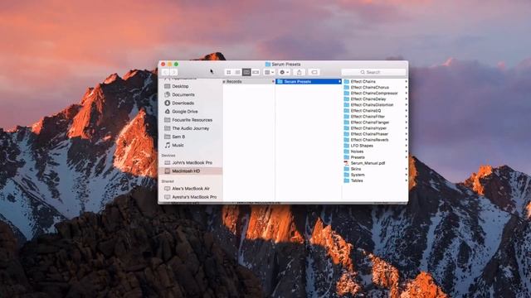
Task: Select the Records folder in first column
Action: pos(249,82)
